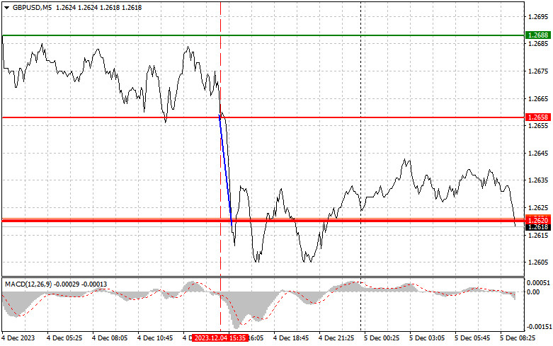Viewport: 553px width, 346px height.
Task: Select the 1.2665 price scale value
Action: (538, 98)
